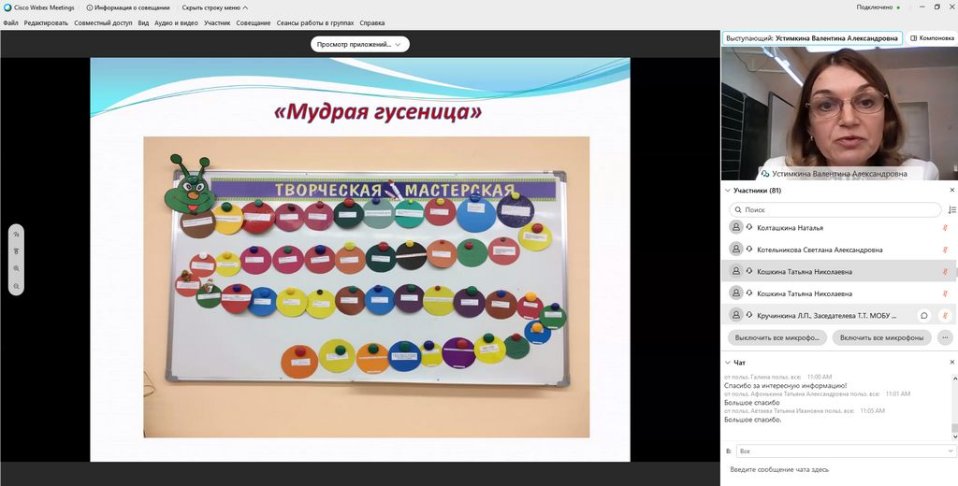The width and height of the screenshot is (958, 486).
Task: Click the top icon in left toolbar
Action: 16,234
